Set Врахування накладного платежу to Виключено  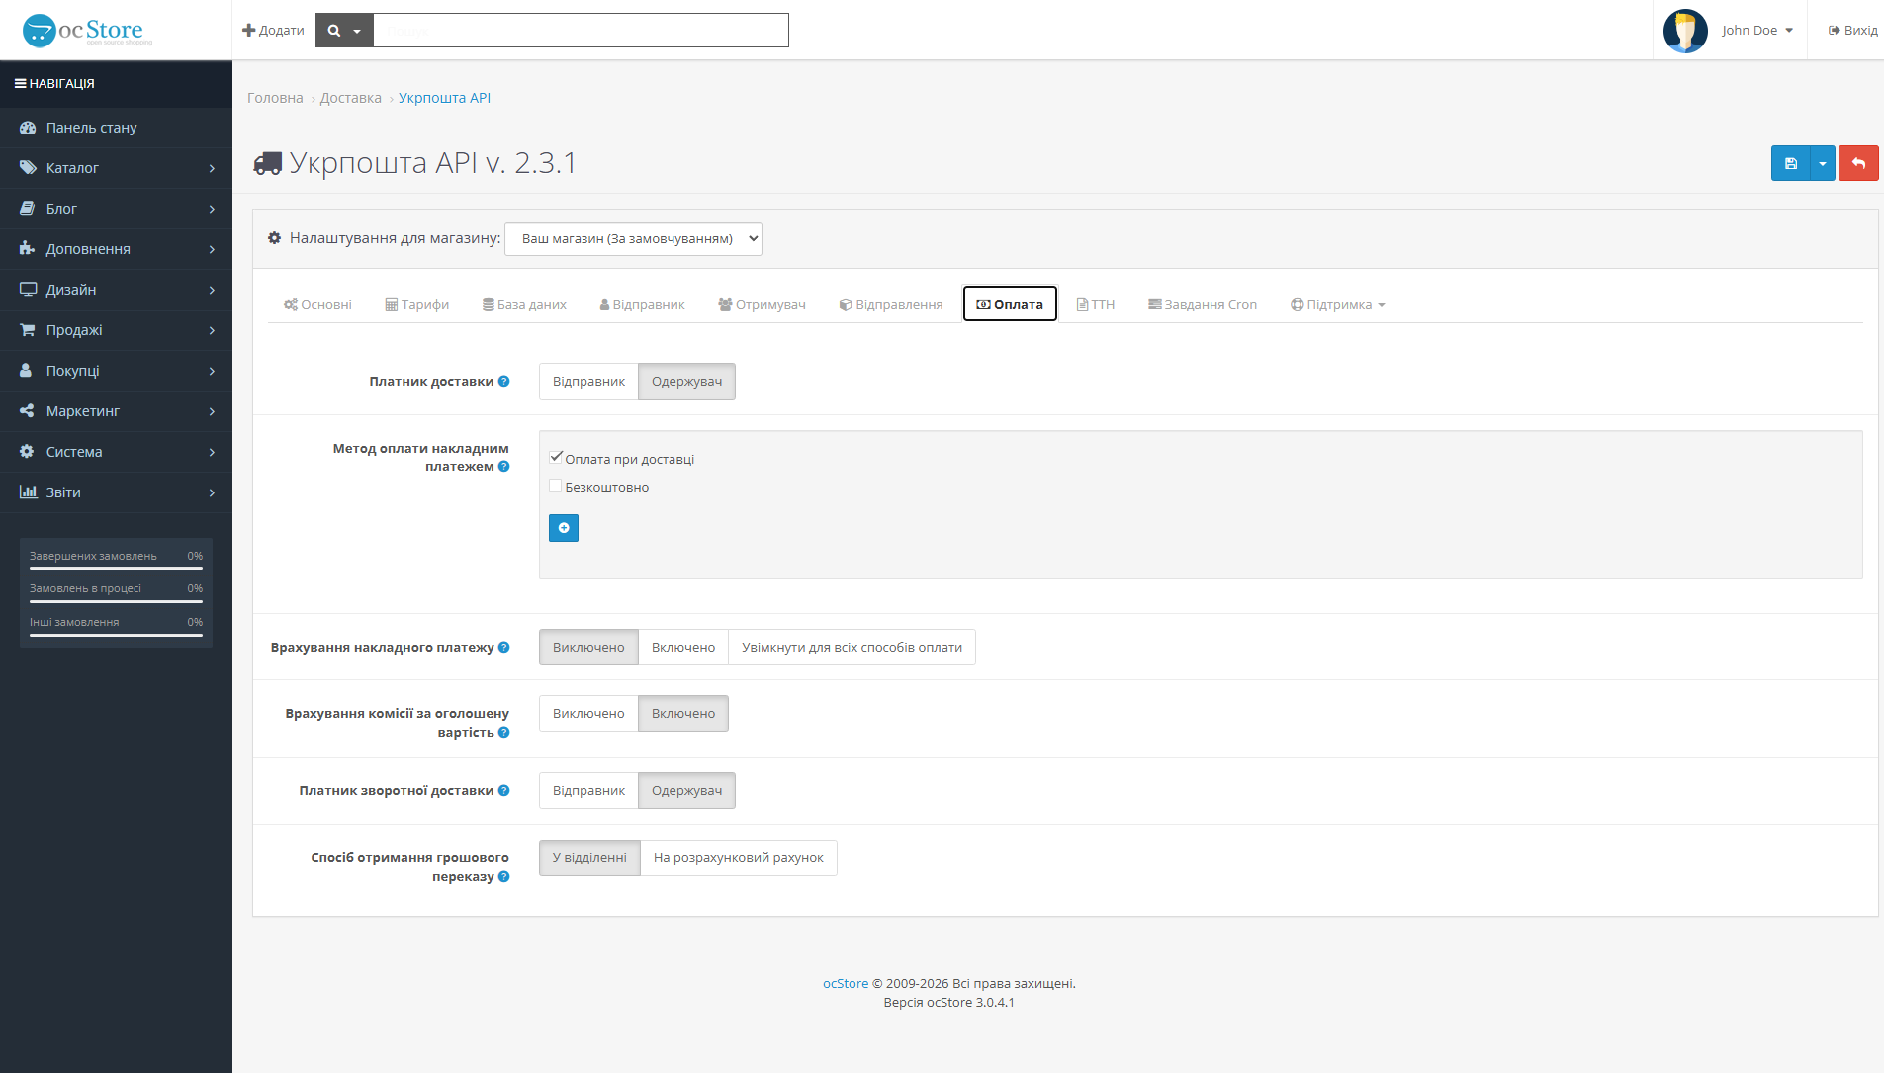(588, 648)
